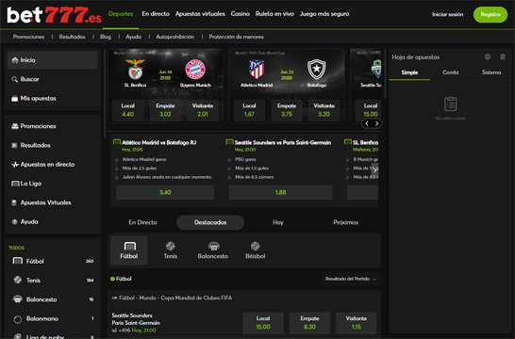The height and width of the screenshot is (339, 515).
Task: Select Baloncesto in sports list
Action: [53, 299]
